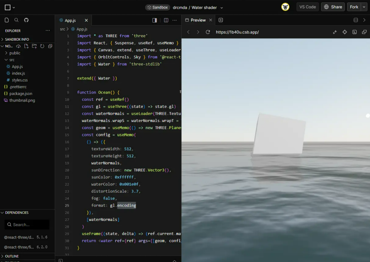Toggle the side preview layout icon
Viewport: 370px width, 262px height.
(155, 20)
